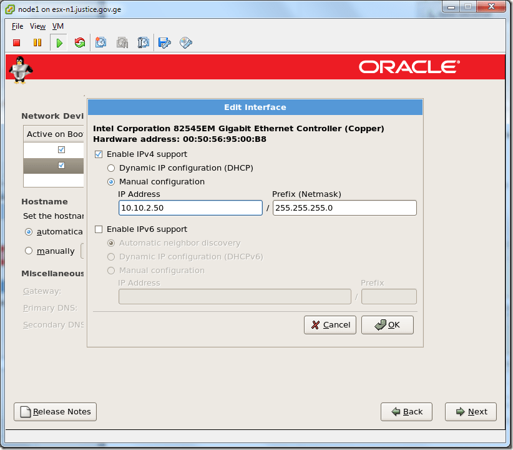Click the IP Address input field
This screenshot has width=513, height=450.
190,207
